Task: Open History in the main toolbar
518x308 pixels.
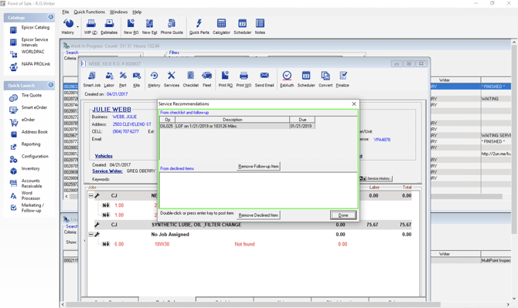Action: [68, 26]
